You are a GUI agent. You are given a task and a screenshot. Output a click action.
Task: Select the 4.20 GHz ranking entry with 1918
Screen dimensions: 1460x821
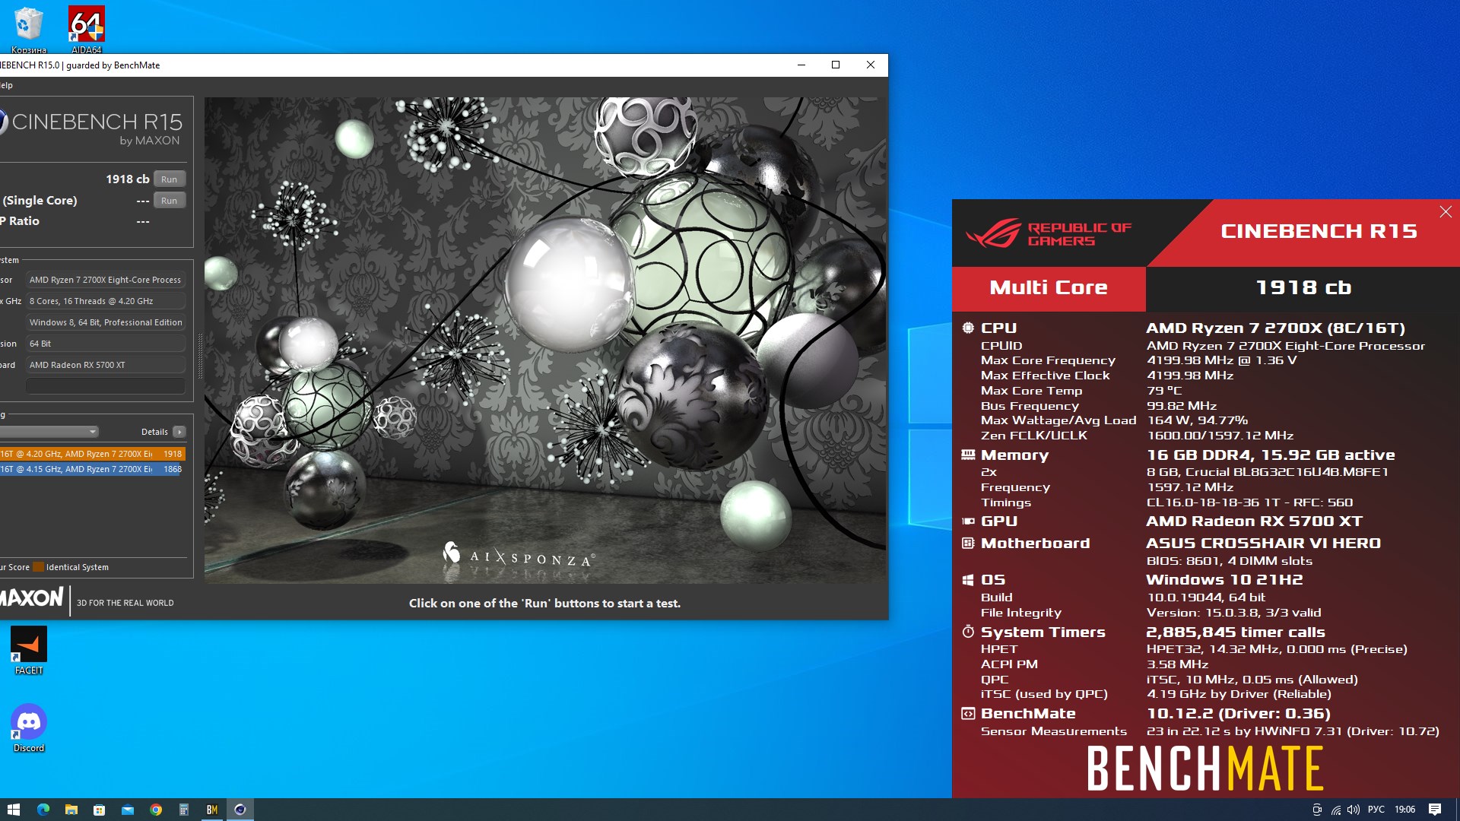(92, 454)
